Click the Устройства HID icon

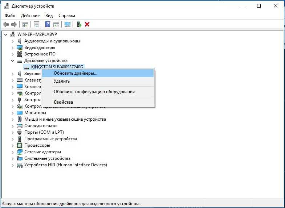(20, 165)
